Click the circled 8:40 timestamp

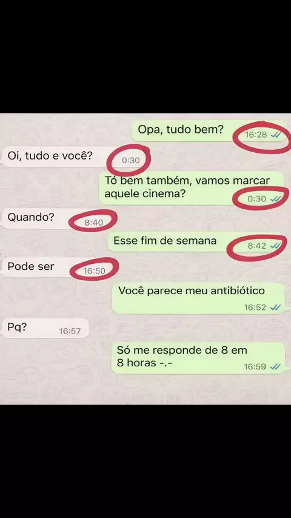point(94,223)
